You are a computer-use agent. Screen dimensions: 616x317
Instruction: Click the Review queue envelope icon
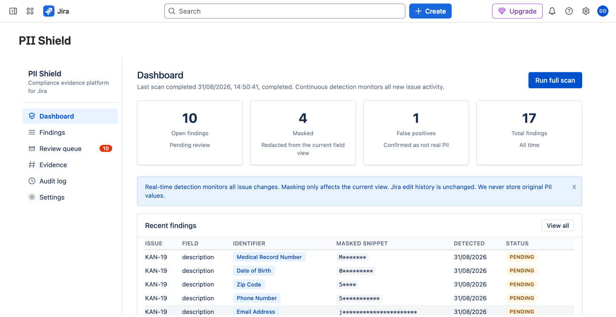pyautogui.click(x=32, y=148)
